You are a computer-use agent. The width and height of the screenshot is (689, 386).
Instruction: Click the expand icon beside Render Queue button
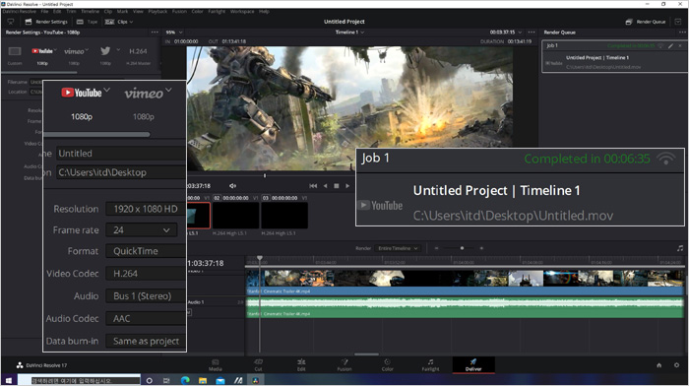click(x=678, y=22)
